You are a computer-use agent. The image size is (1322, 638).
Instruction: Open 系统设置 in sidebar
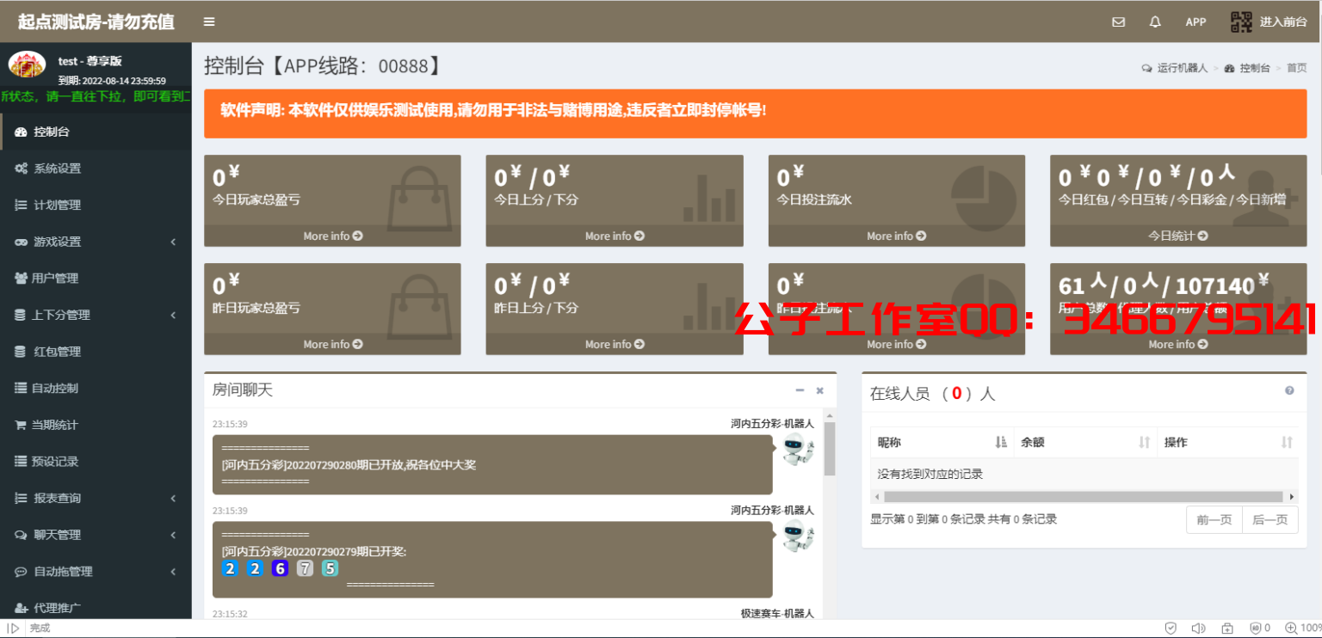[96, 169]
